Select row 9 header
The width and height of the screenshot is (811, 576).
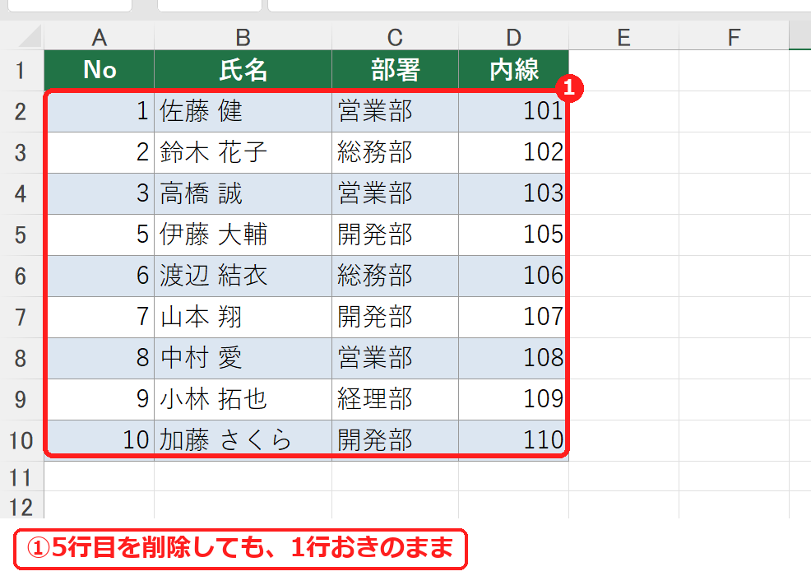pos(21,400)
